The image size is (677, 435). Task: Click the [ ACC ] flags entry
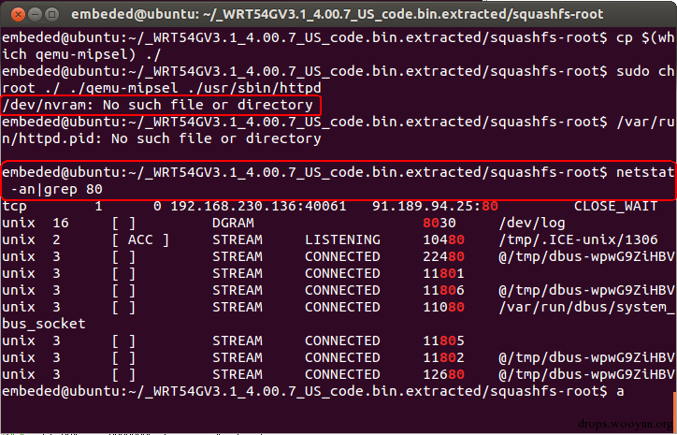click(140, 239)
